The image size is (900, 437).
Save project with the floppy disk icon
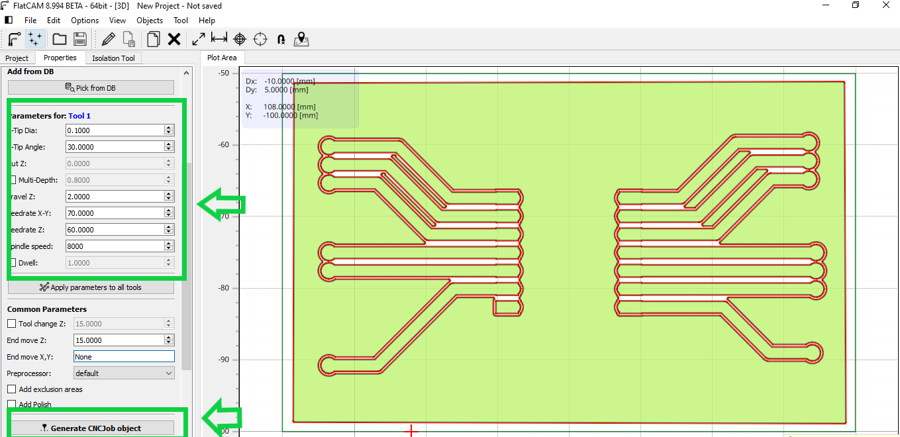point(79,39)
